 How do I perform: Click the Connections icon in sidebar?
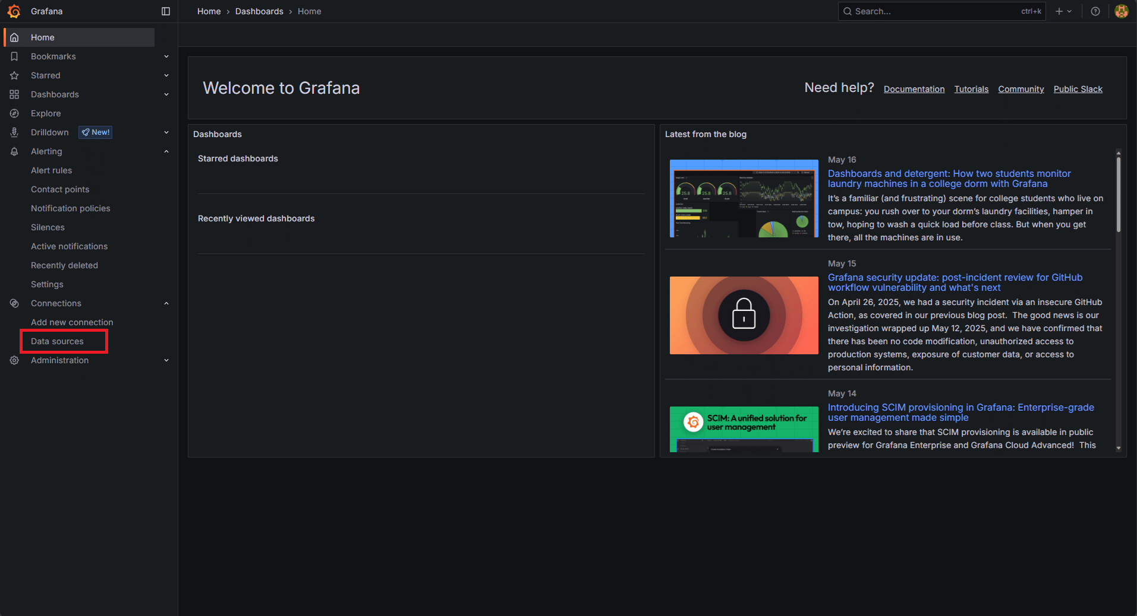click(x=14, y=303)
